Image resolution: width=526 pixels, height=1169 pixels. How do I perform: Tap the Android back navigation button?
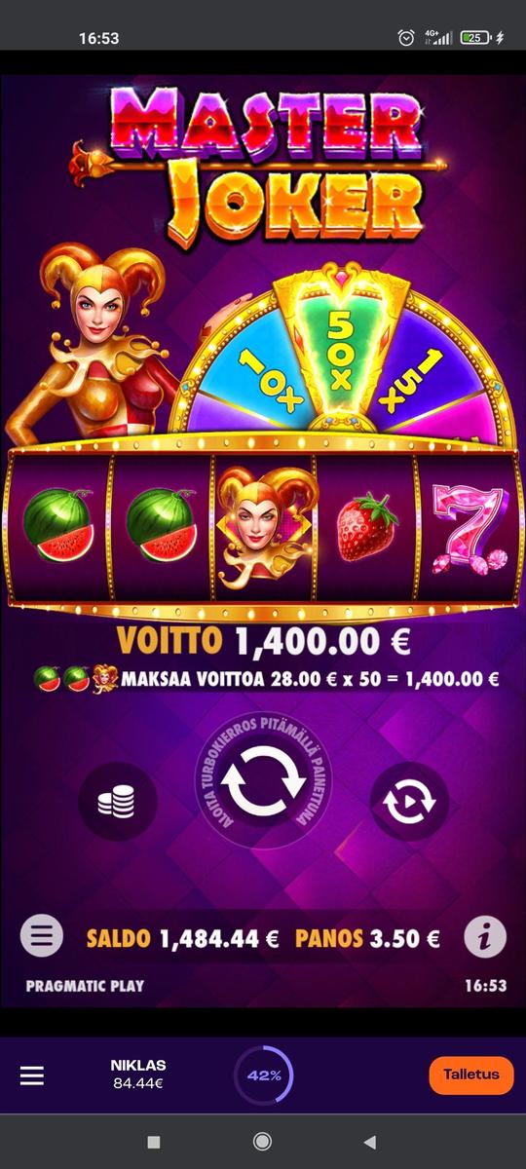point(369,1142)
